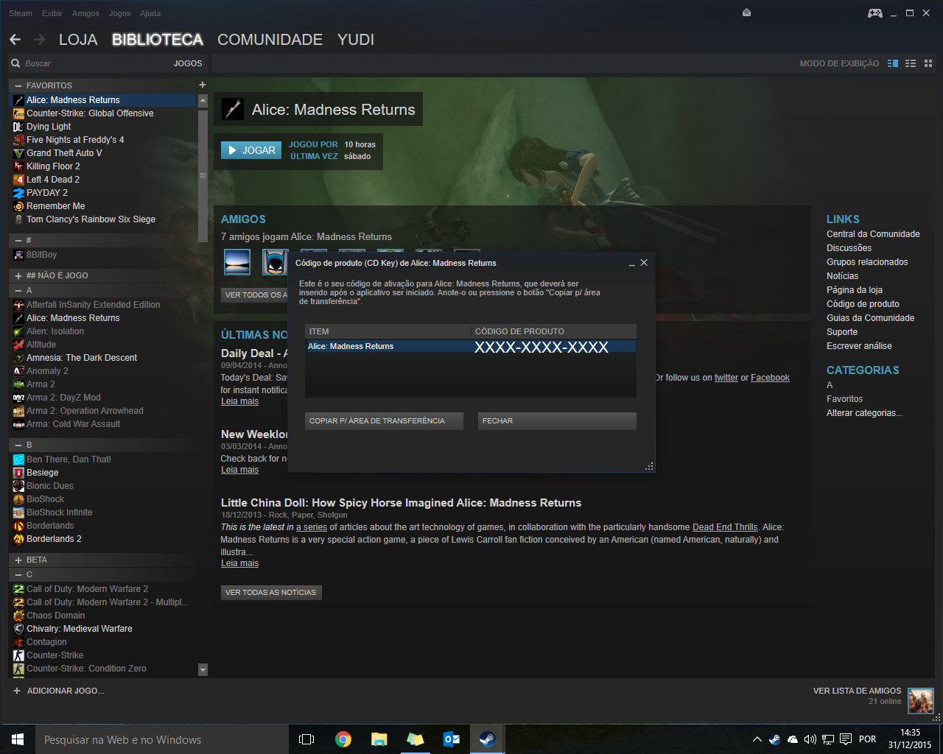Click ADICIONAR JOGO at the bottom
Screen dimensions: 943x754
(x=59, y=691)
